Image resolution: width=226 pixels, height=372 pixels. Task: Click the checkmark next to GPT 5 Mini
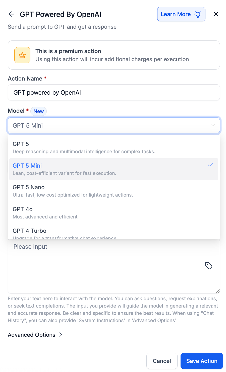210,165
